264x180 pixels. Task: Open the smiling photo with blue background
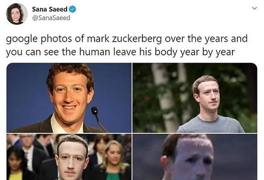point(69,98)
